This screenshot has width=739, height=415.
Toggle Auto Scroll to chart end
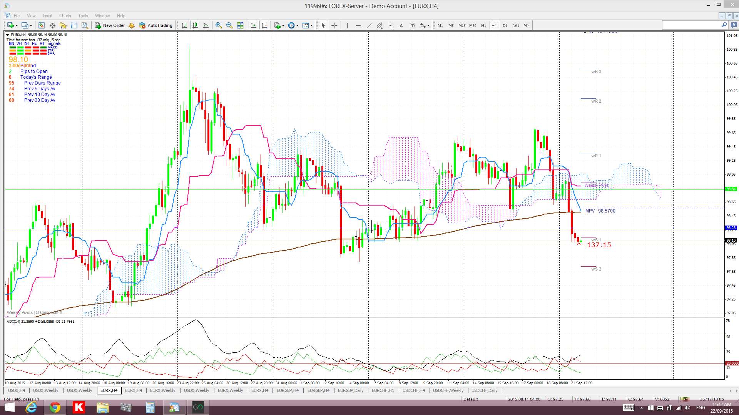[253, 25]
